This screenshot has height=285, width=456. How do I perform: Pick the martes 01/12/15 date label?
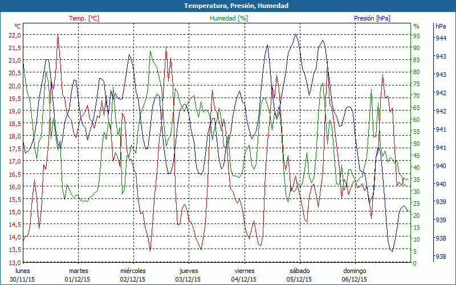tap(78, 275)
